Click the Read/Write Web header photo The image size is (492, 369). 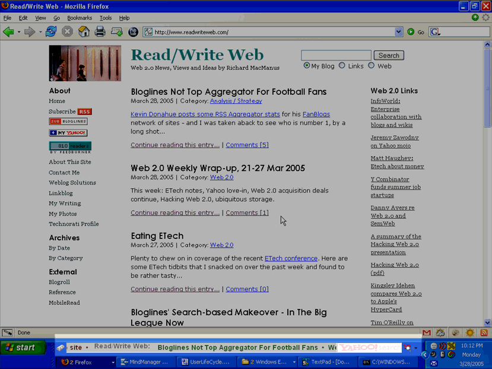[x=85, y=63]
